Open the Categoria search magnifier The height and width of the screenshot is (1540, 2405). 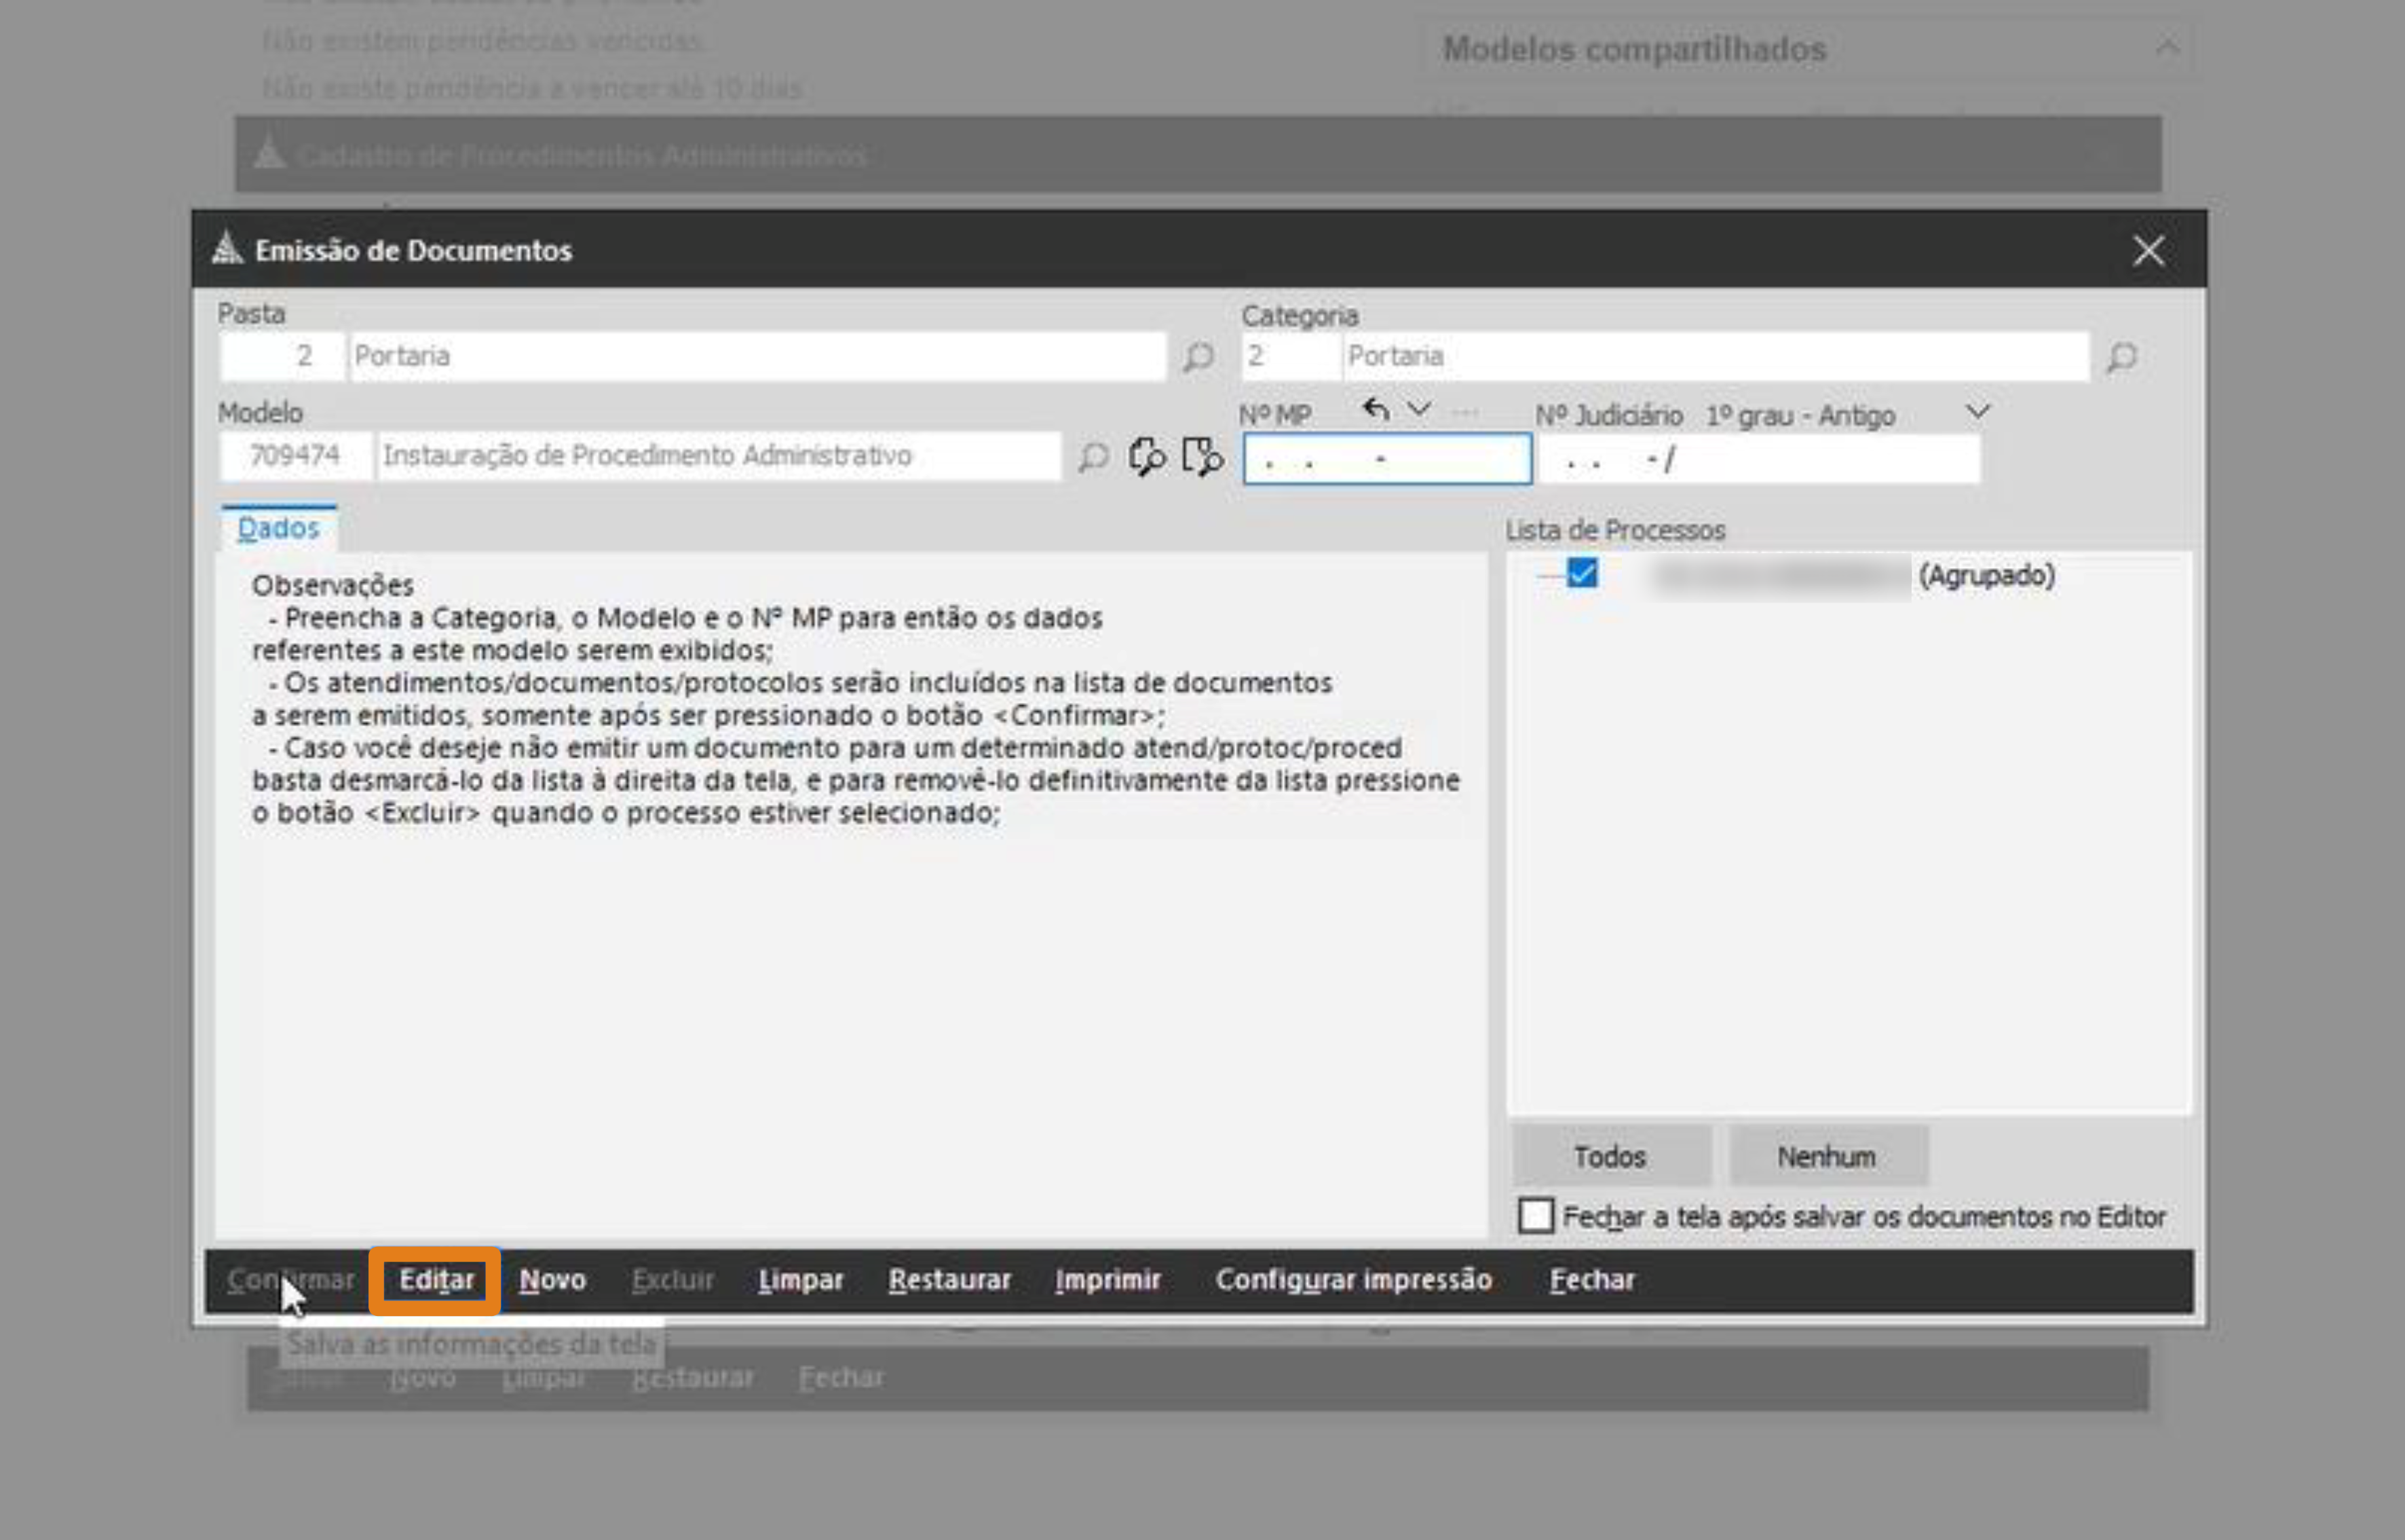(2124, 356)
